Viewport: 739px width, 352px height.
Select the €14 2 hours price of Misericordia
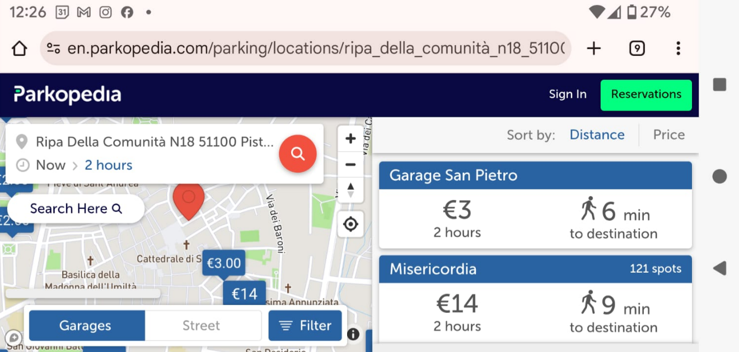(x=457, y=312)
